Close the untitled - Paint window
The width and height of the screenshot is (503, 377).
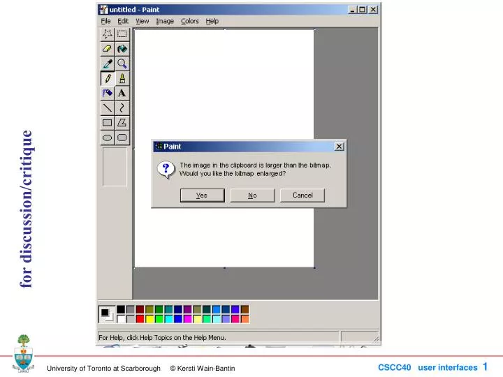pos(373,10)
